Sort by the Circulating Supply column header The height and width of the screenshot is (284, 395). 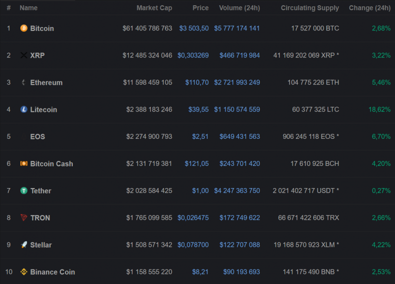310,8
